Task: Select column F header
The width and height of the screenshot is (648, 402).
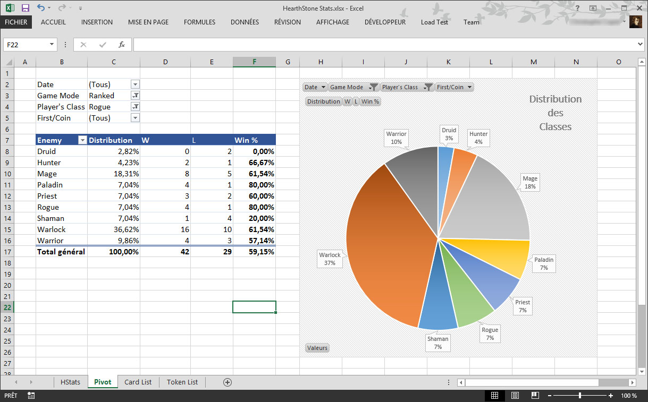Action: 254,62
